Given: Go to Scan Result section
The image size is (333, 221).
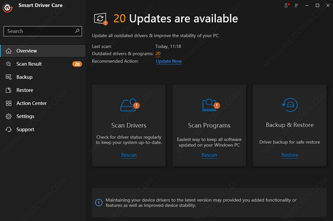Looking at the screenshot, I should [43, 64].
